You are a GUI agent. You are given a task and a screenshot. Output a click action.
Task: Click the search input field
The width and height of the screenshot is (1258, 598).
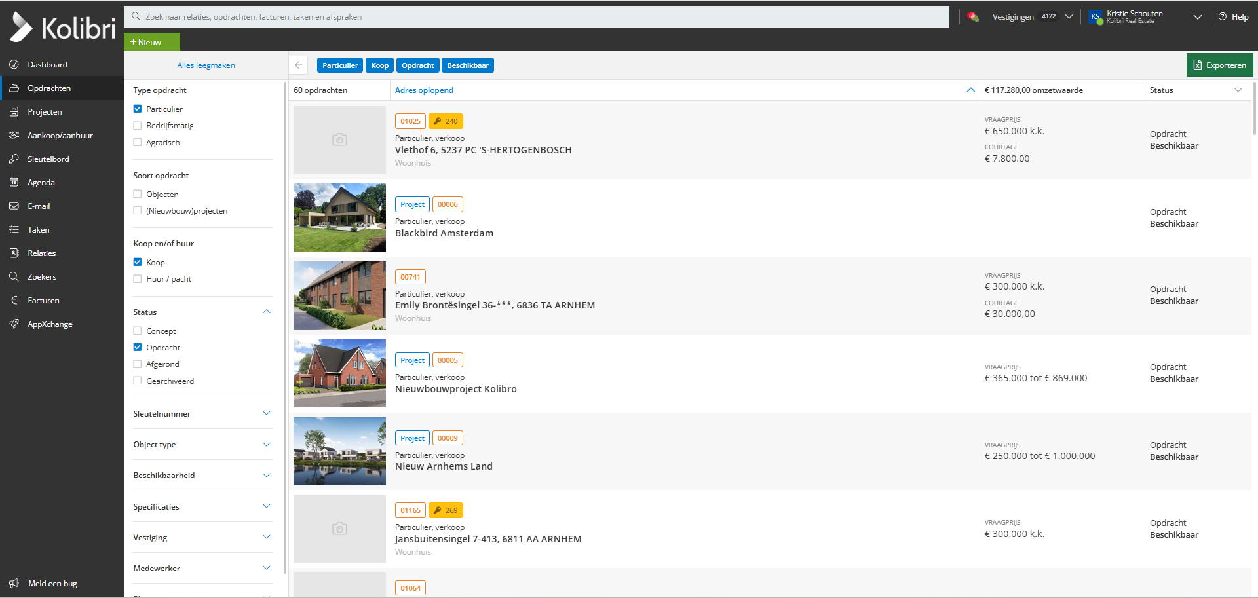tap(537, 17)
